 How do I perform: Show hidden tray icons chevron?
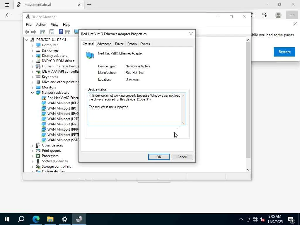pos(241,219)
